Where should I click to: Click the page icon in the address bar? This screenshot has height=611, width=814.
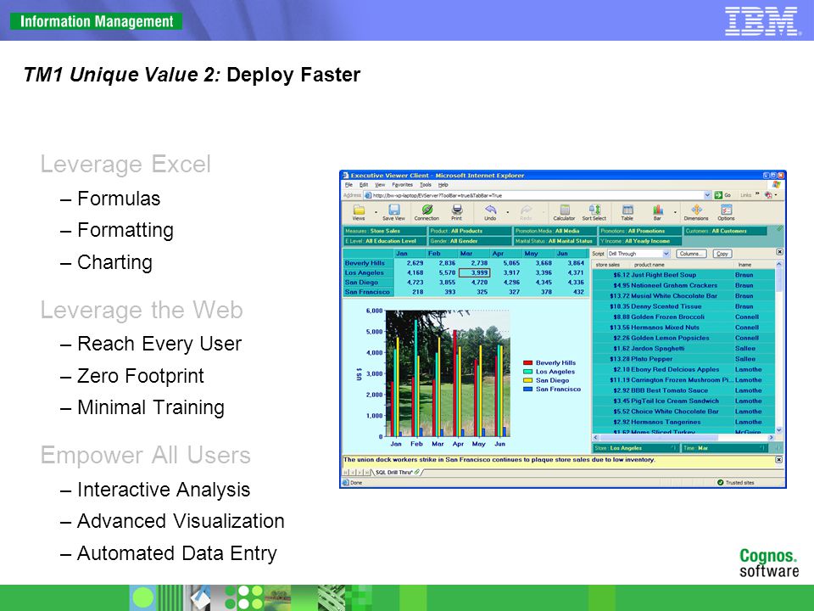(x=367, y=195)
